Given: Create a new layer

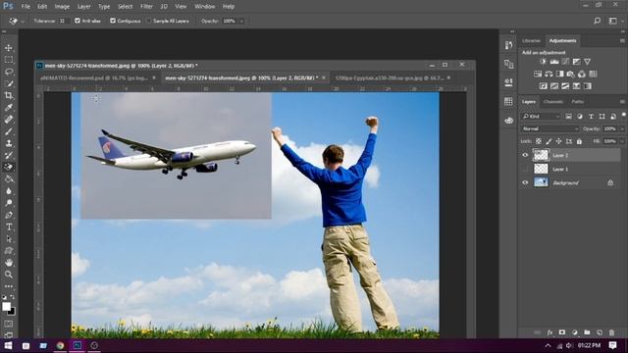Looking at the screenshot, I should click(600, 332).
